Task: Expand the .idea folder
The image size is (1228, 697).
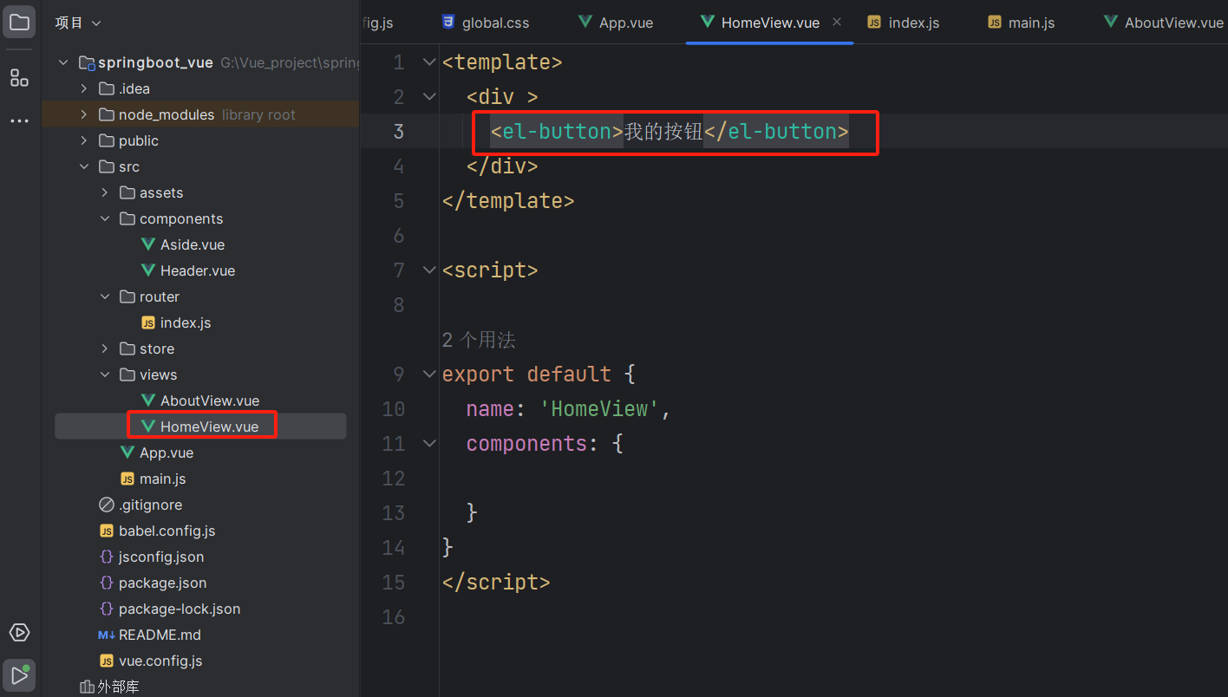Action: pos(83,88)
